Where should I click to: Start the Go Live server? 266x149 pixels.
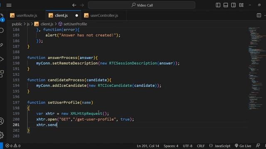click(x=243, y=146)
